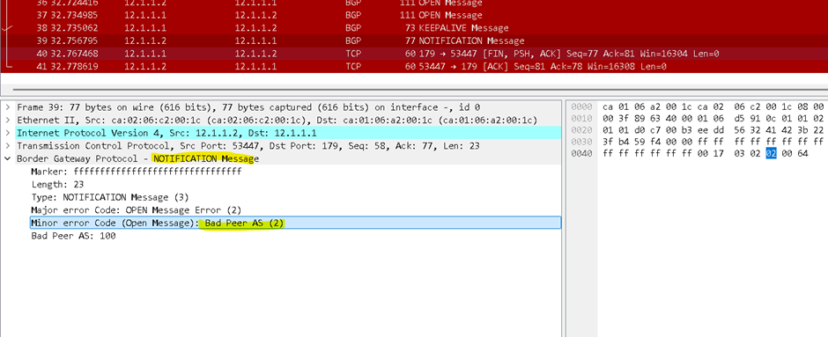Click time 32.778619 in packet 41 row
Image resolution: width=828 pixels, height=337 pixels.
click(x=74, y=67)
